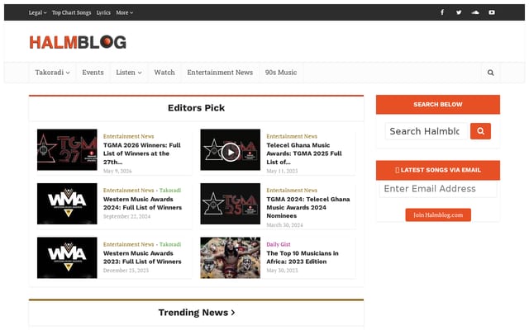Click the search magnifier in the navigation bar

coord(490,73)
